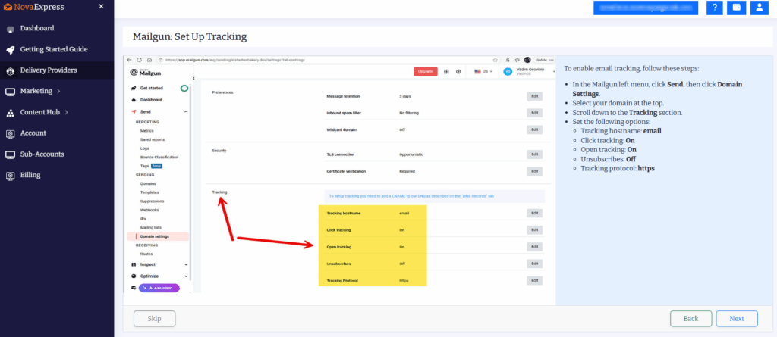
Task: Click the Skip button
Action: (x=155, y=319)
